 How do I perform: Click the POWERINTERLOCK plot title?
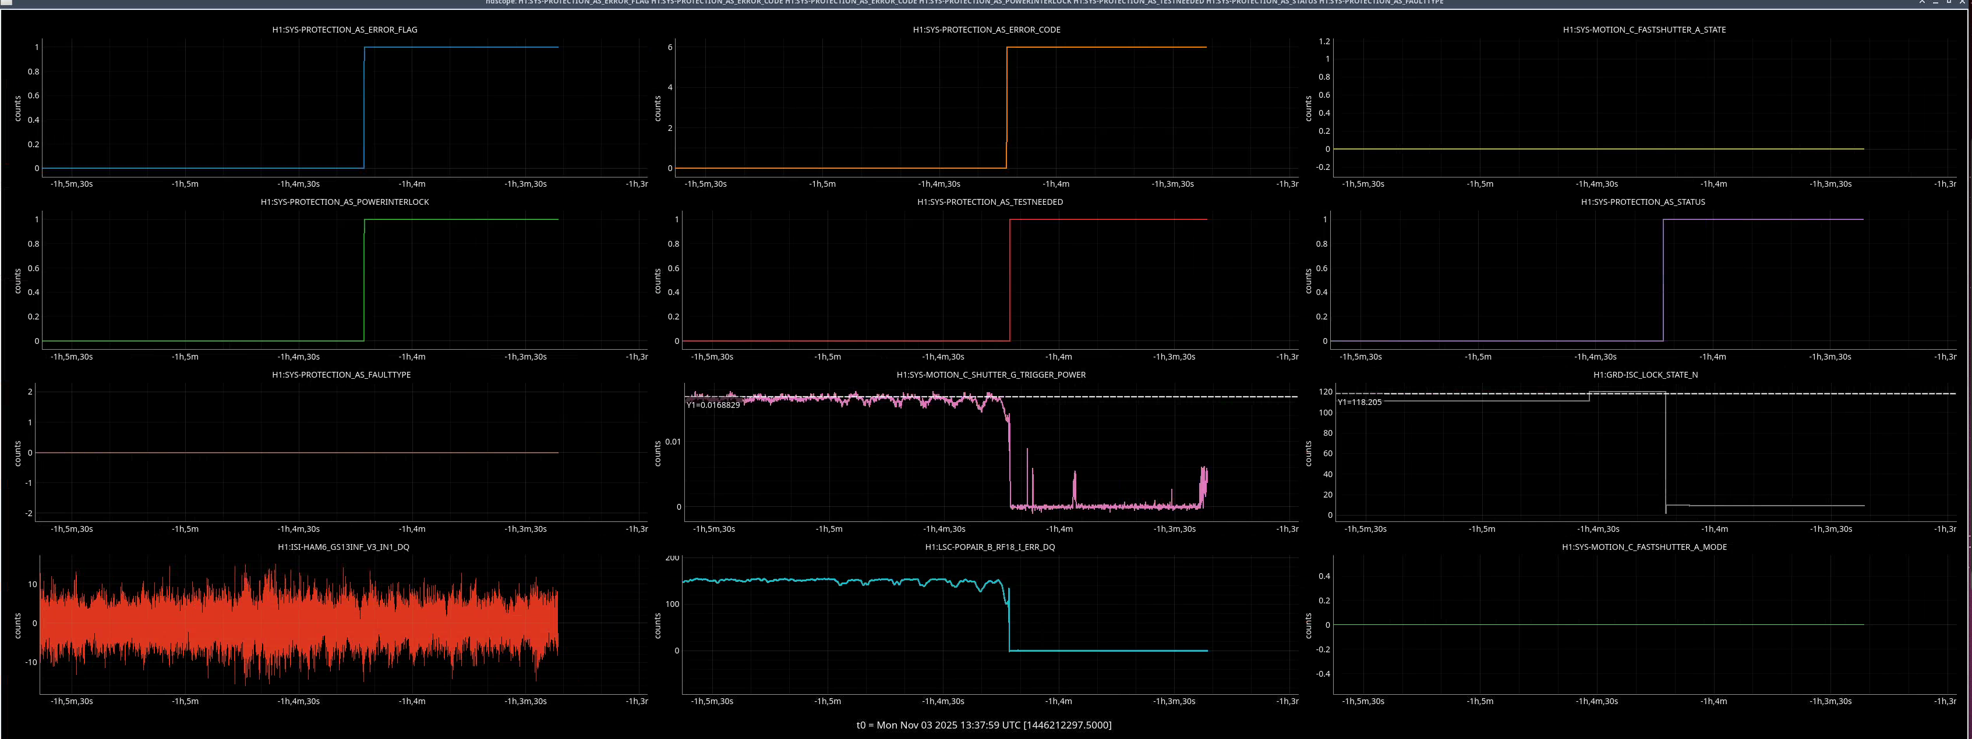[344, 202]
